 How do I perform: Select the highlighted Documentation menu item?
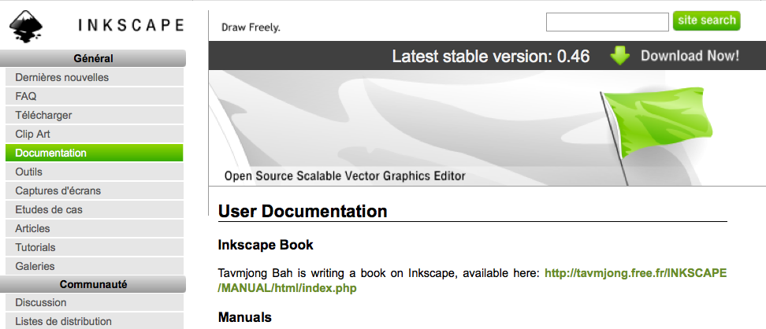(95, 153)
